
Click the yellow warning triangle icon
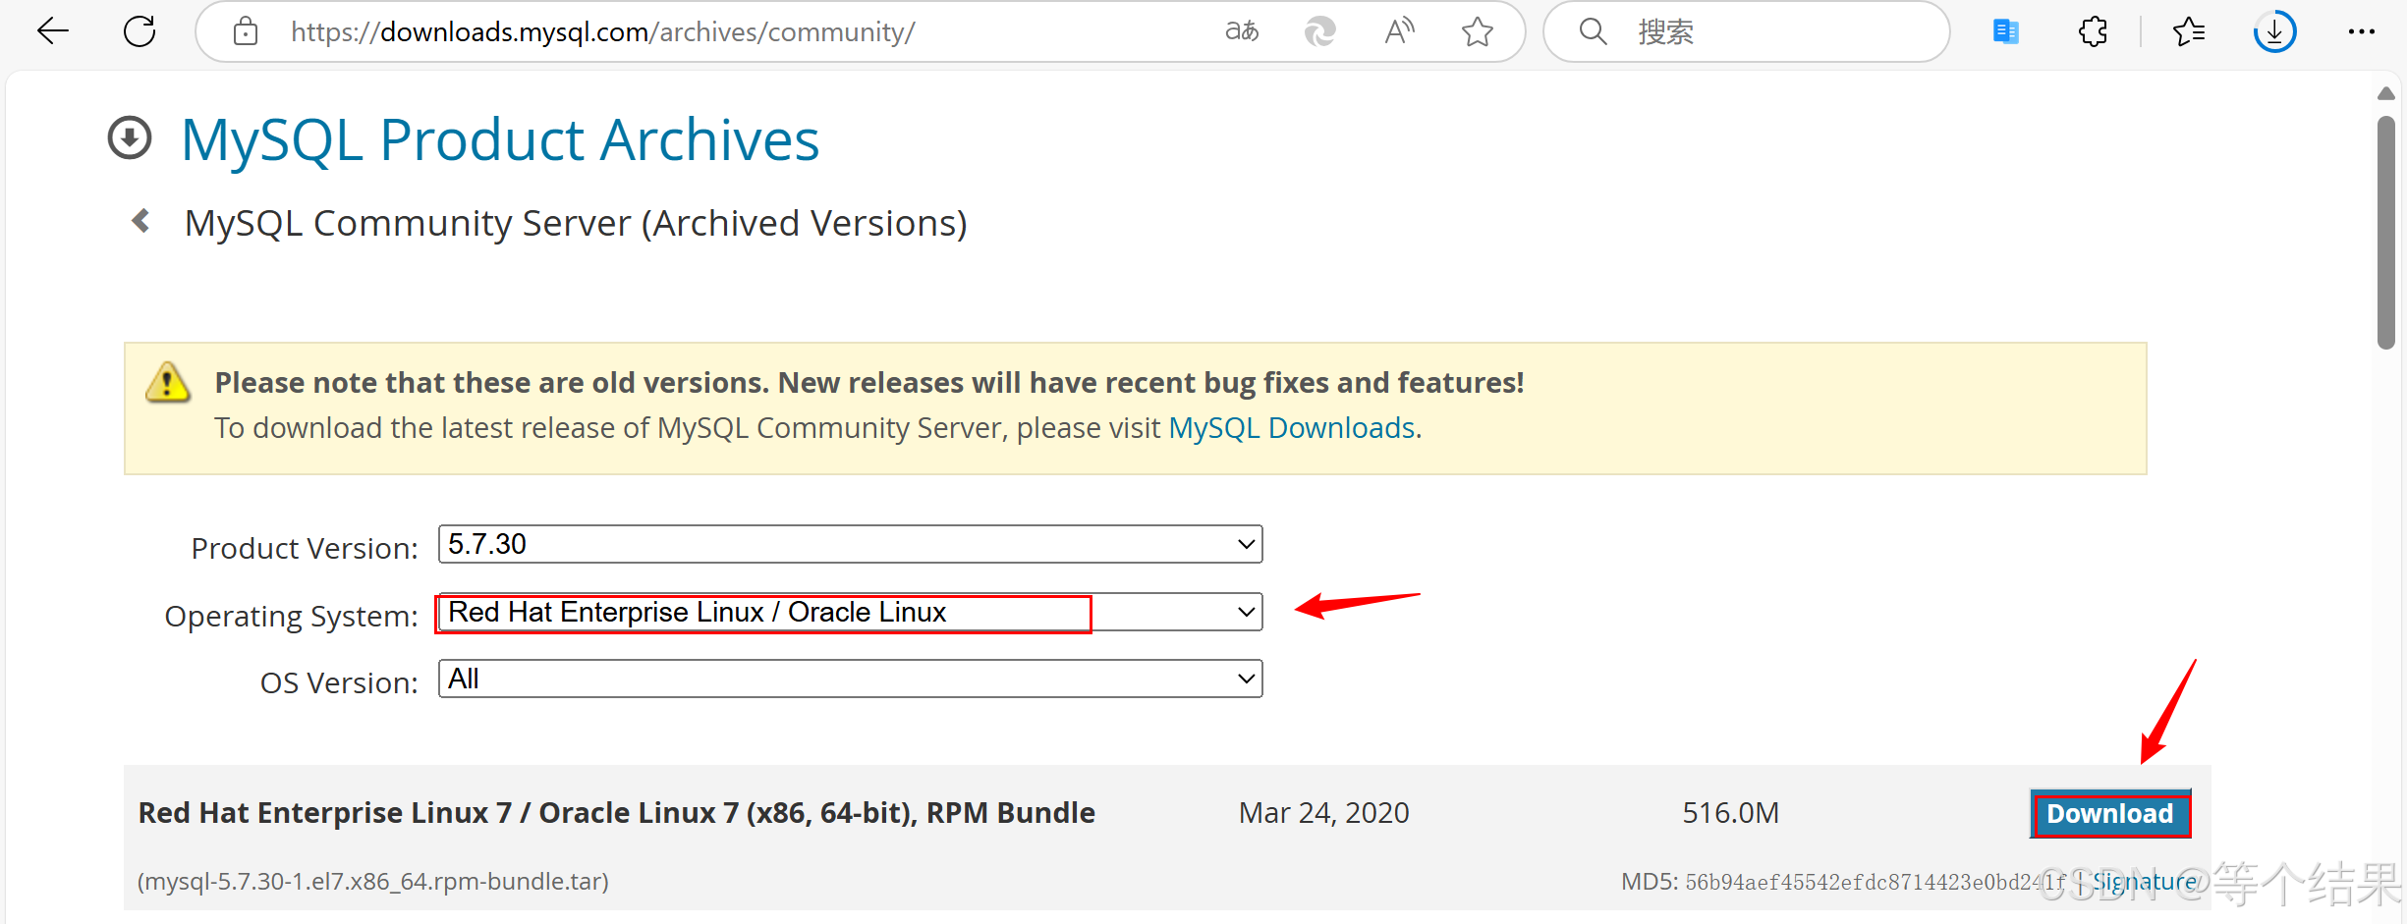(168, 382)
